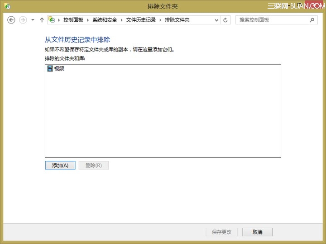Navigate to 系统和安全 breadcrumb
Image resolution: width=326 pixels, height=244 pixels.
point(105,20)
